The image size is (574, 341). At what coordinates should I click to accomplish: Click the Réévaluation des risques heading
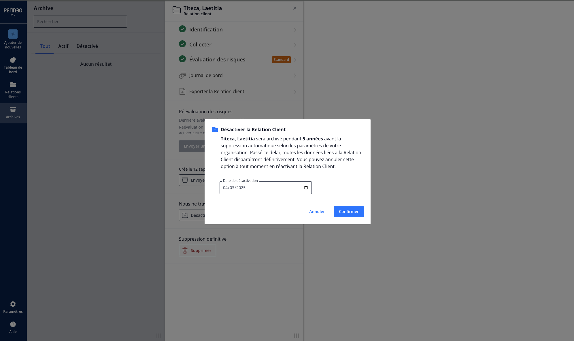pos(205,112)
